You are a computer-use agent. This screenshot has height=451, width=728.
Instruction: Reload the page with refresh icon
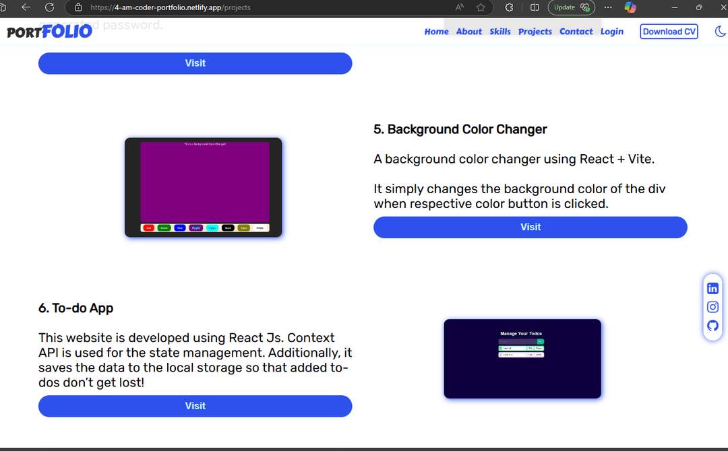(50, 7)
